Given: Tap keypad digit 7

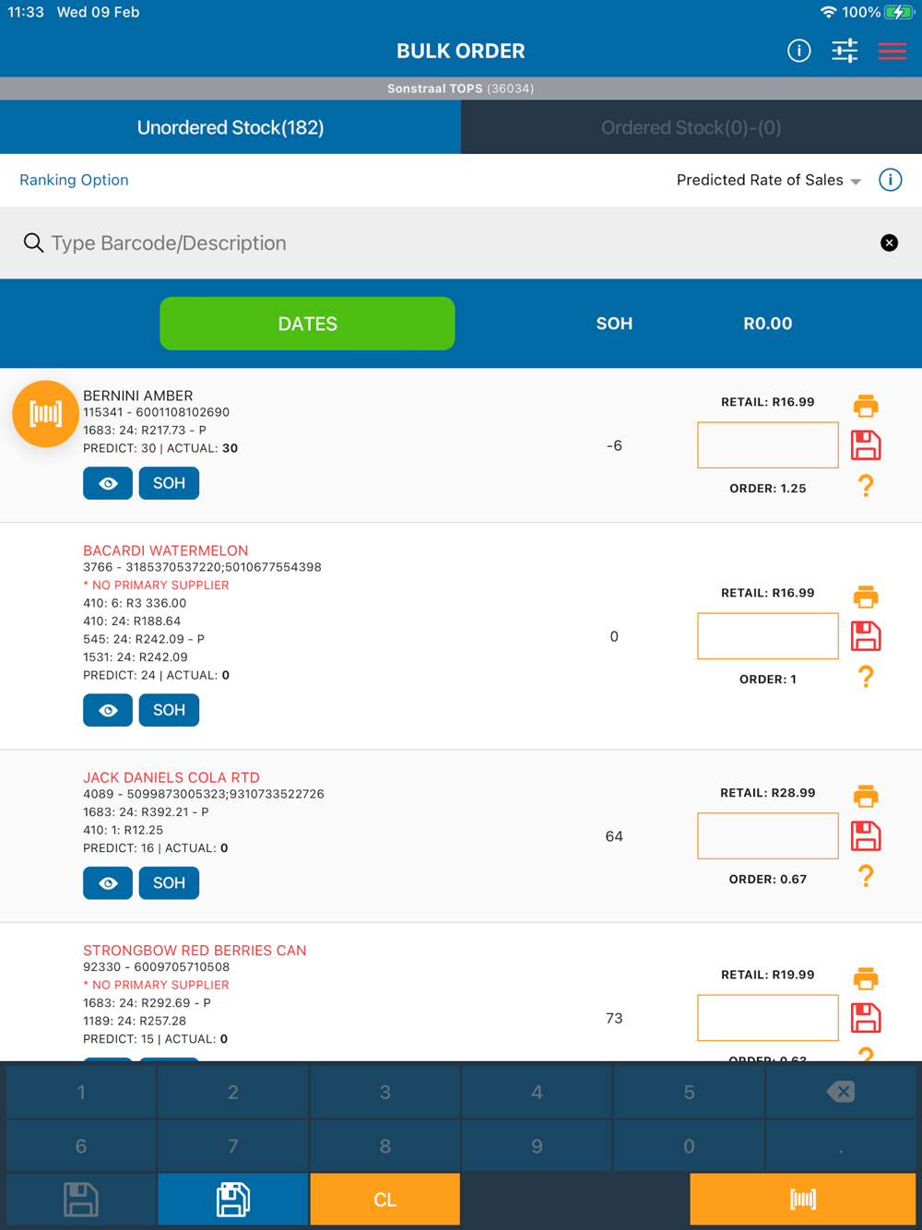Looking at the screenshot, I should pyautogui.click(x=233, y=1146).
